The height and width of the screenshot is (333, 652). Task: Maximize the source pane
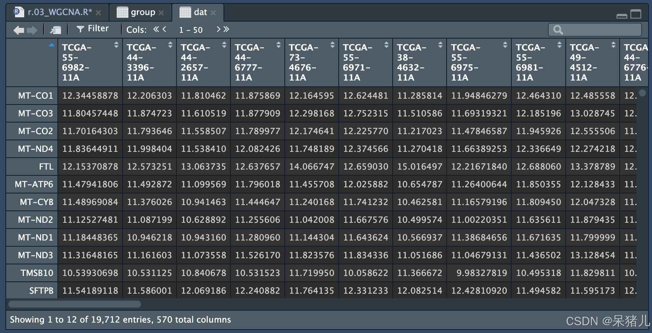(636, 14)
